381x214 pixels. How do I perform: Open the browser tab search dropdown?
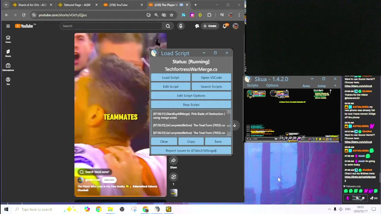tap(6, 5)
